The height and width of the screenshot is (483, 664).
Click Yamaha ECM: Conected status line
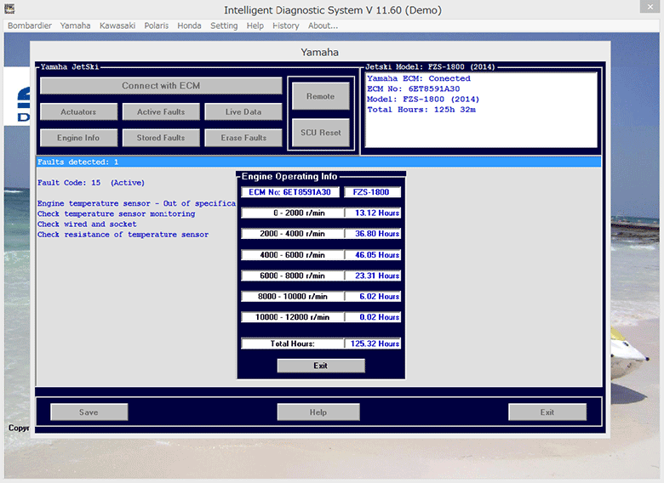419,79
